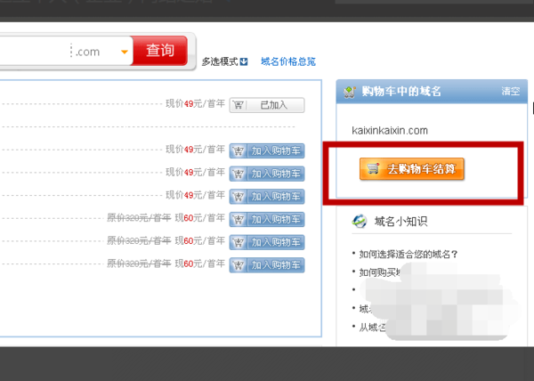Open the 域名价格总览 price overview link
Viewport: 534px width, 381px height.
pos(287,61)
